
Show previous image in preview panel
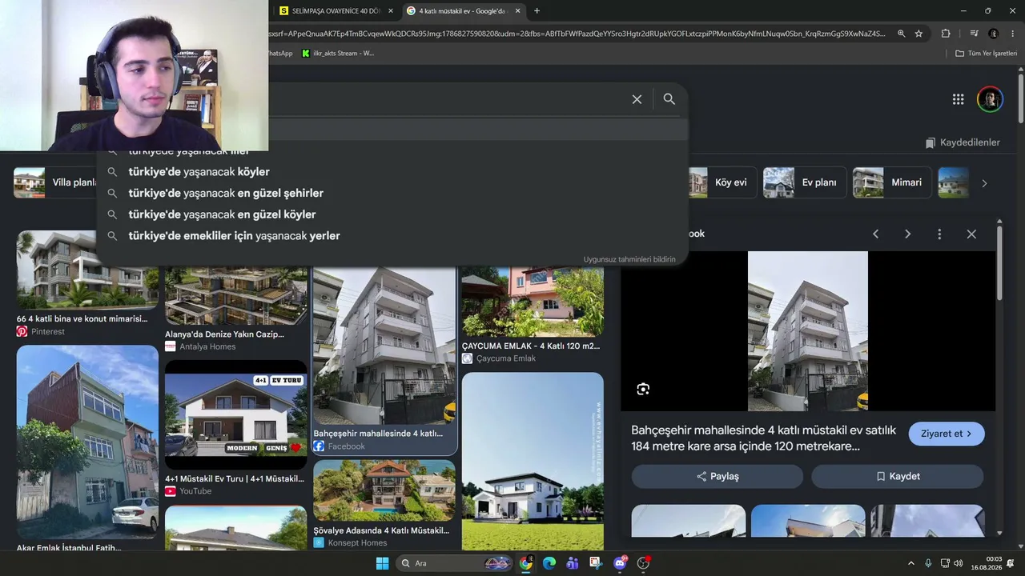(875, 234)
